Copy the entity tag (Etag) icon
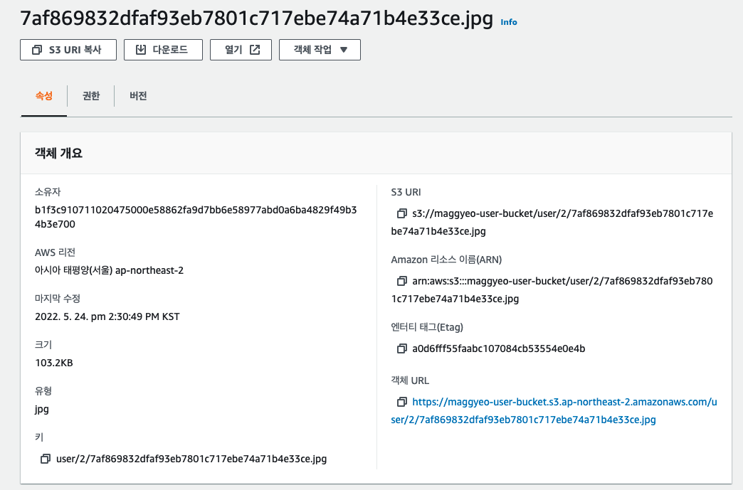The width and height of the screenshot is (743, 490). click(x=402, y=348)
